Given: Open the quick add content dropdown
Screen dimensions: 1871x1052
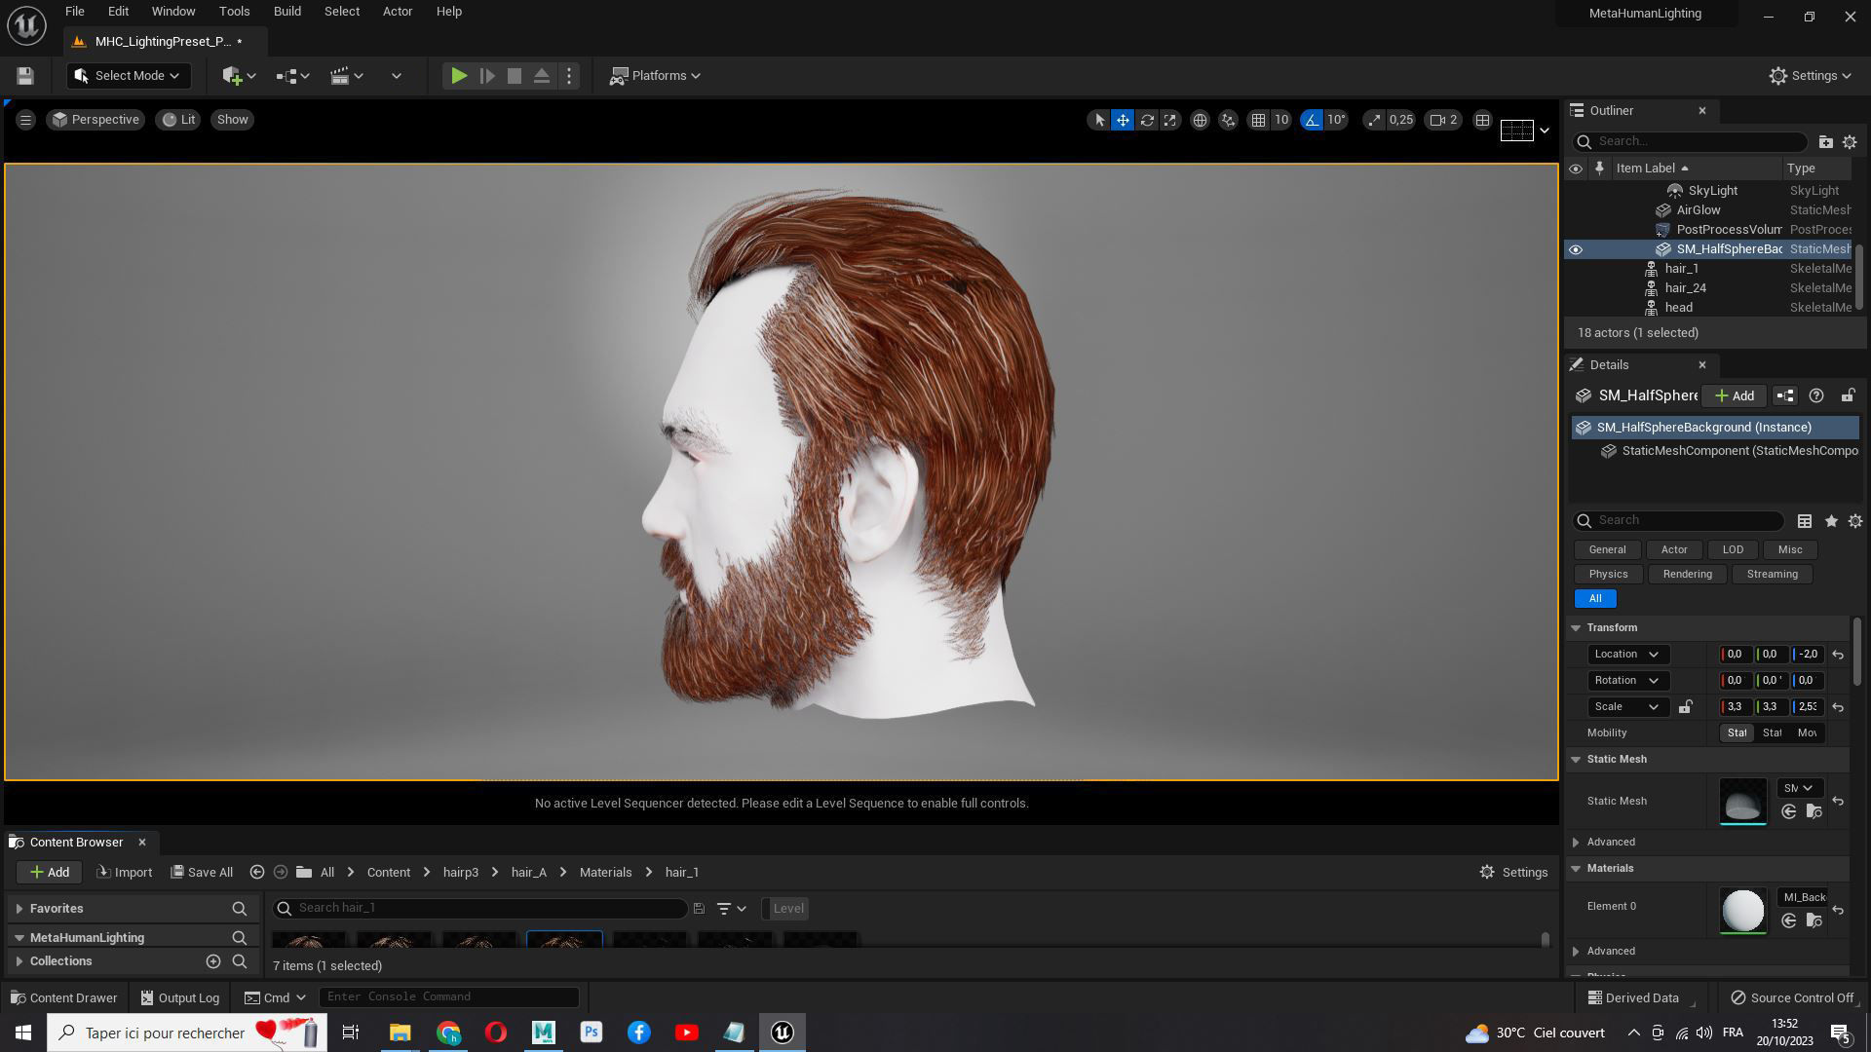Looking at the screenshot, I should 239,76.
